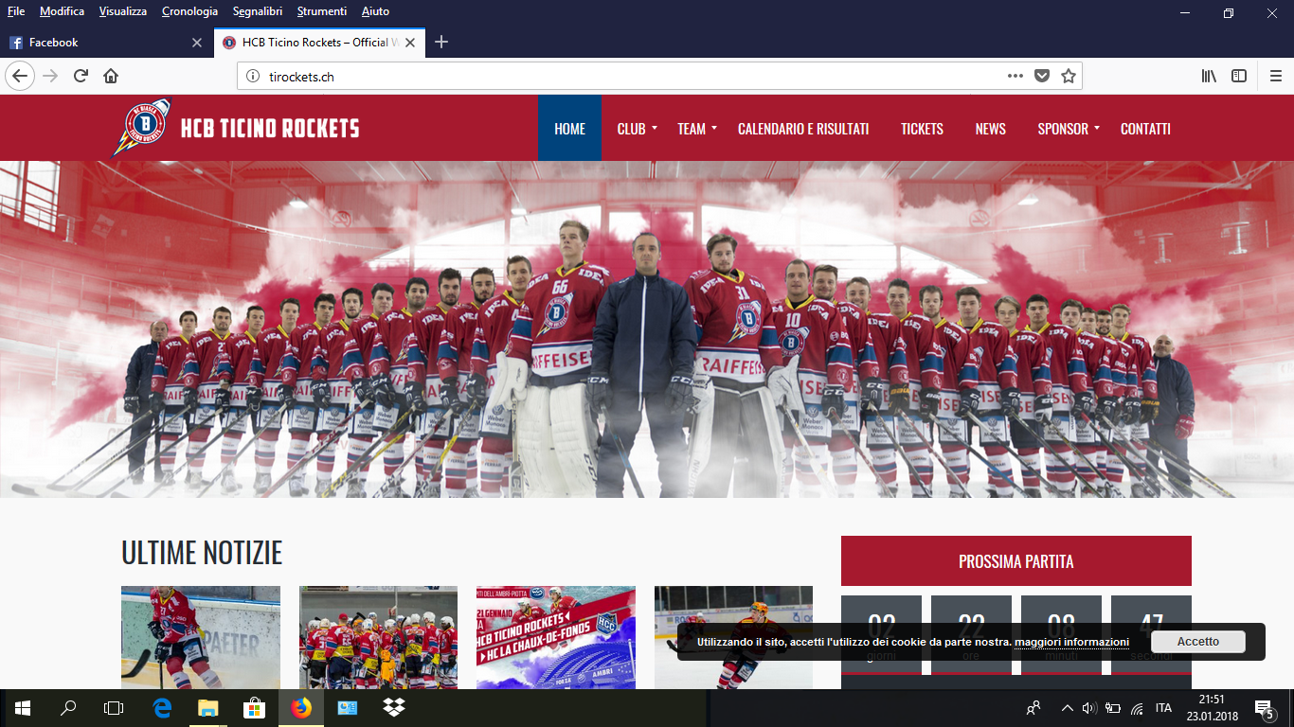
Task: Show hidden tray icons chevron
Action: (1067, 708)
